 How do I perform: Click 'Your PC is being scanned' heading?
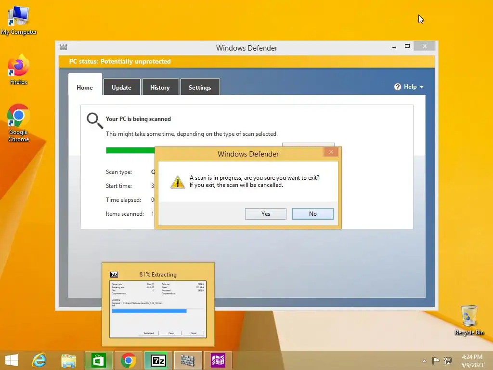138,119
